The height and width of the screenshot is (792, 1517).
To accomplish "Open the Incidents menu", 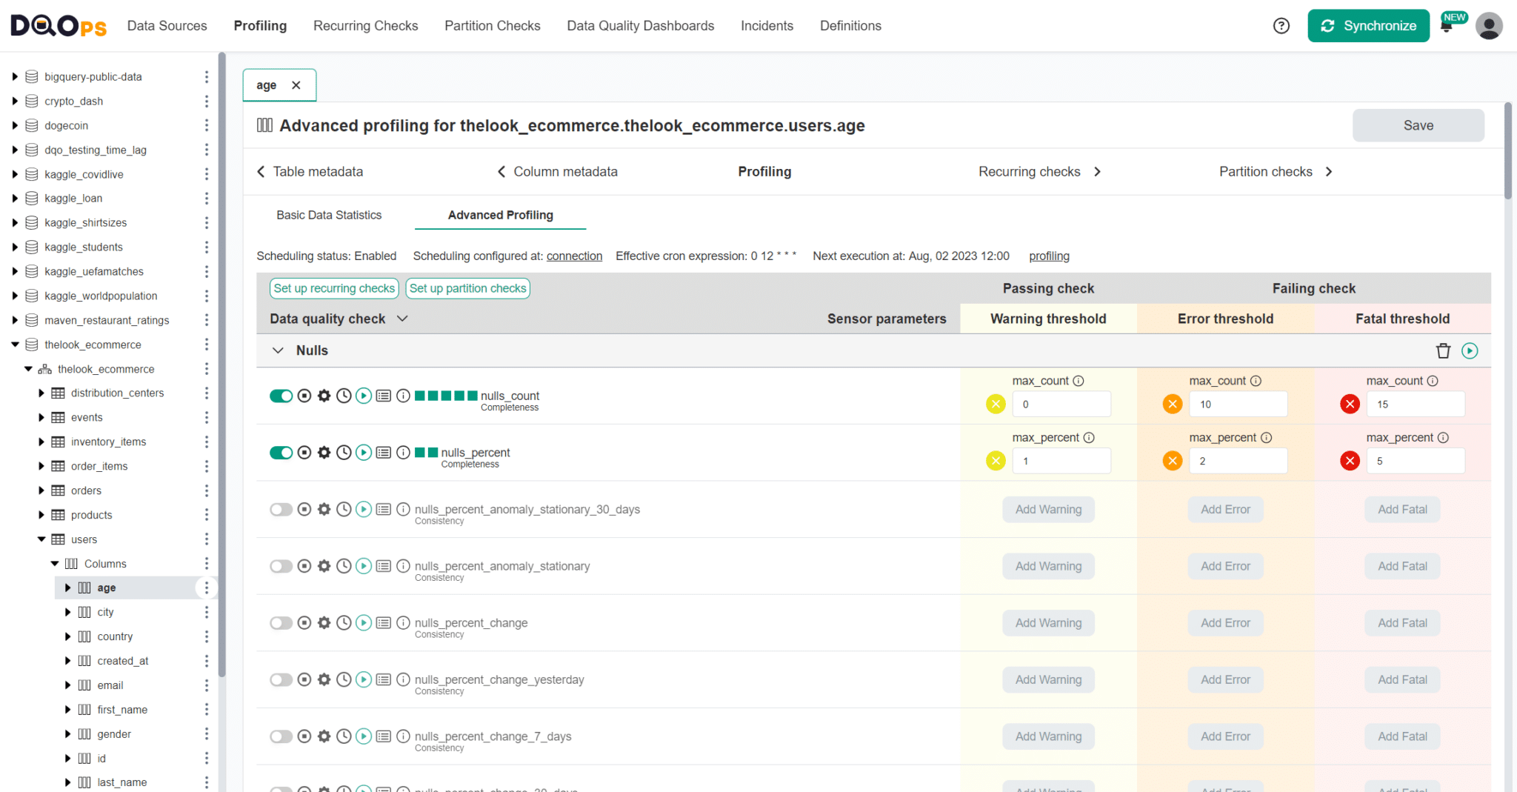I will click(767, 26).
